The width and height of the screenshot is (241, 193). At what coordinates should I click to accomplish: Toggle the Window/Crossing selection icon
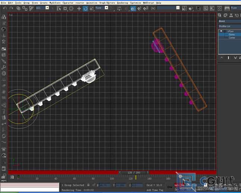tap(71, 9)
